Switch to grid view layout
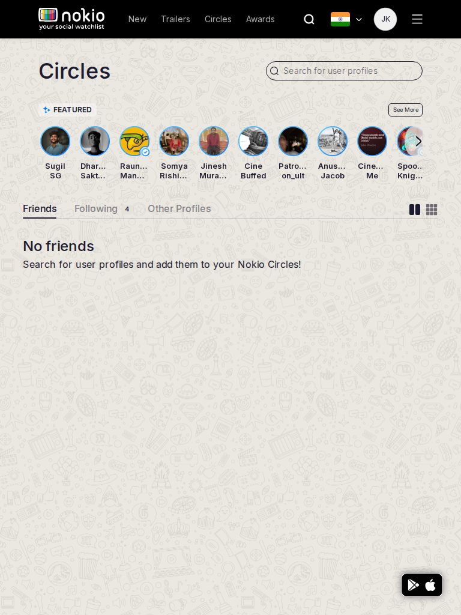The height and width of the screenshot is (615, 461). tap(432, 210)
